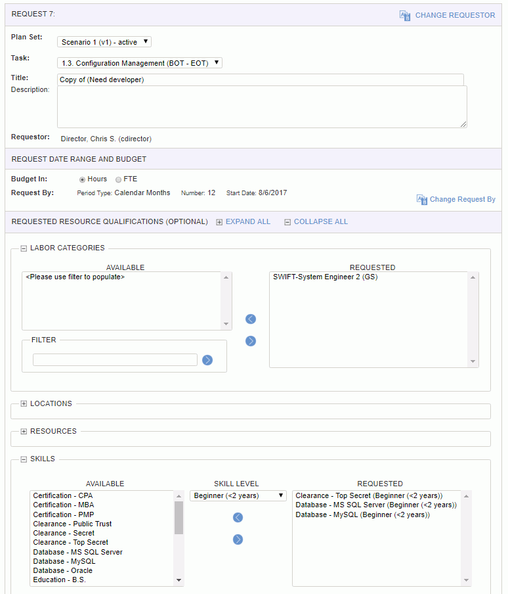508x594 pixels.
Task: Click the available skills scrollbar thumb
Action: [179, 518]
